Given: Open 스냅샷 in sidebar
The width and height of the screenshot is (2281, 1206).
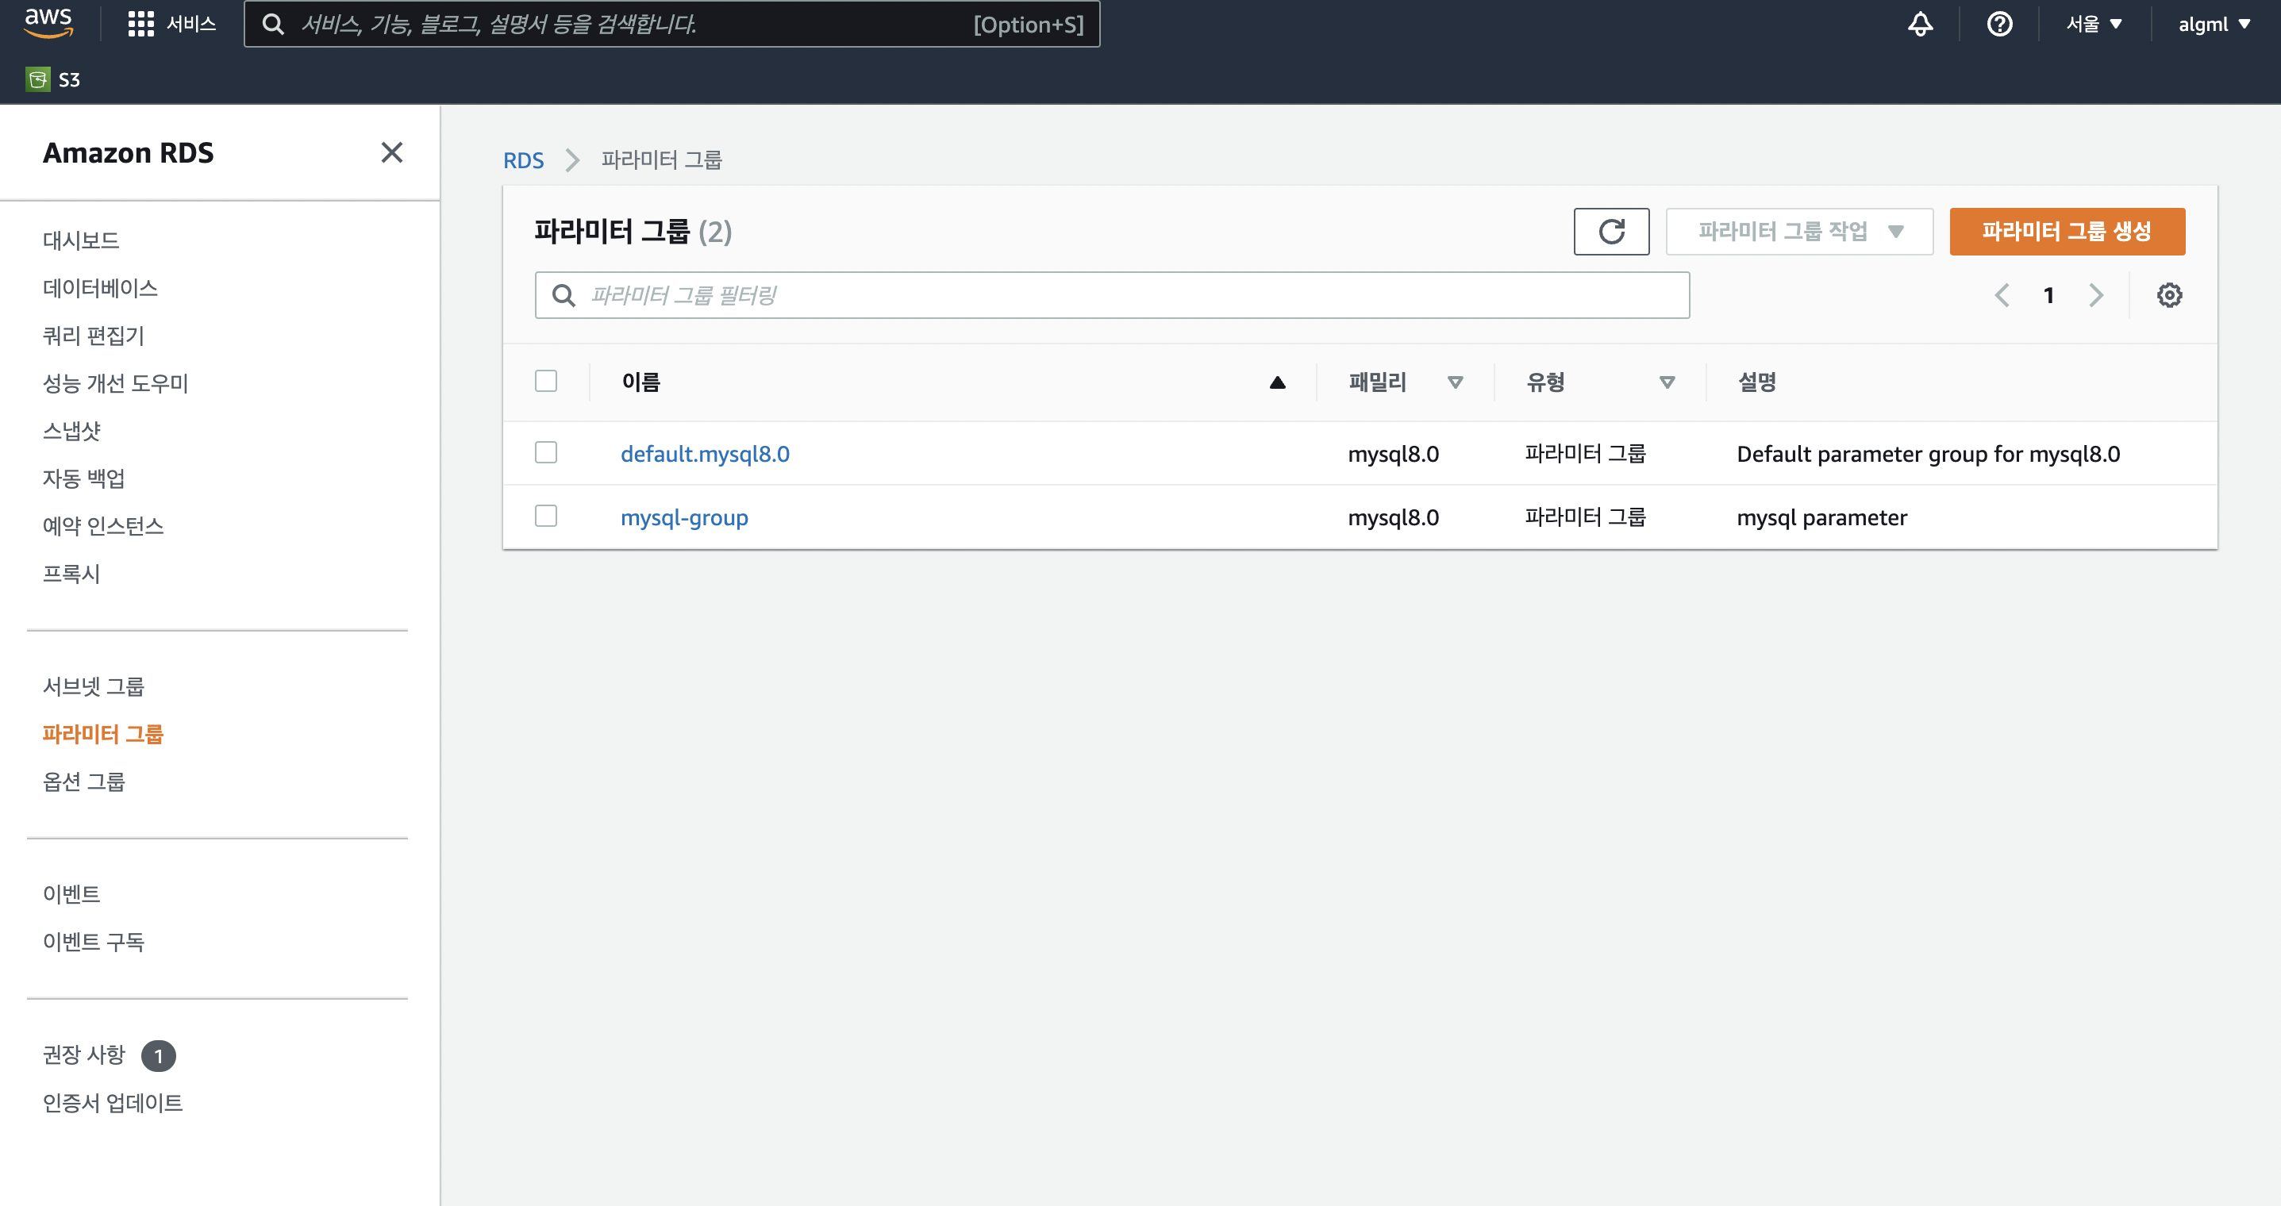Looking at the screenshot, I should 71,431.
